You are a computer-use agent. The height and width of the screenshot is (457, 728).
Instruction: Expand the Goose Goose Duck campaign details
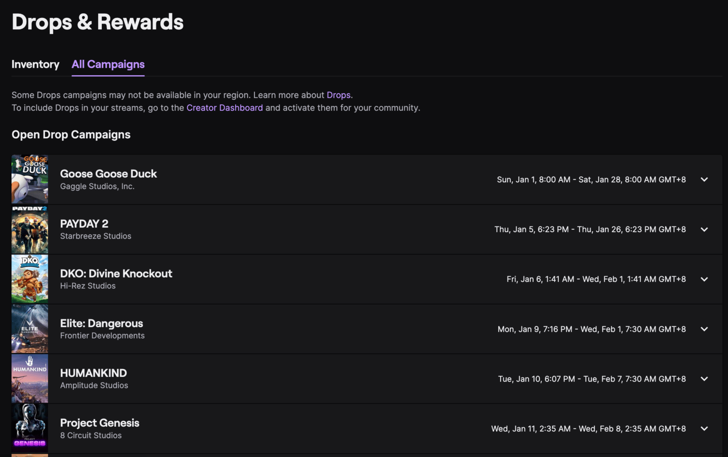(x=704, y=179)
